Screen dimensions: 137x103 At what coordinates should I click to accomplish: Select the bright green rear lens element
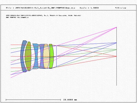pos(51,56)
